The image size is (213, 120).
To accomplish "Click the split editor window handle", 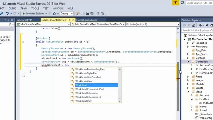I will tap(178, 28).
